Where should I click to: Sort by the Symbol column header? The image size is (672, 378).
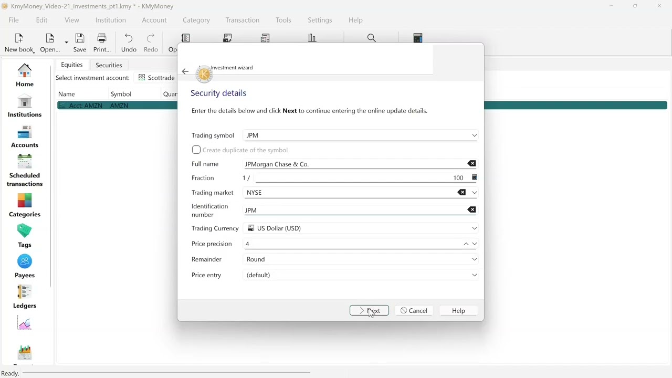click(x=121, y=94)
